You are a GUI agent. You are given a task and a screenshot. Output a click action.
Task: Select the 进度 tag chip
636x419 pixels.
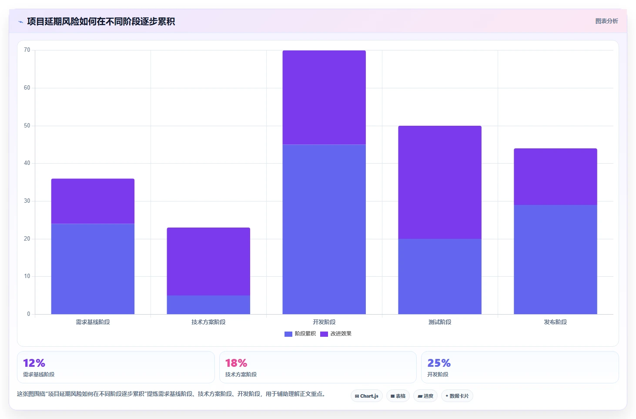click(x=425, y=396)
